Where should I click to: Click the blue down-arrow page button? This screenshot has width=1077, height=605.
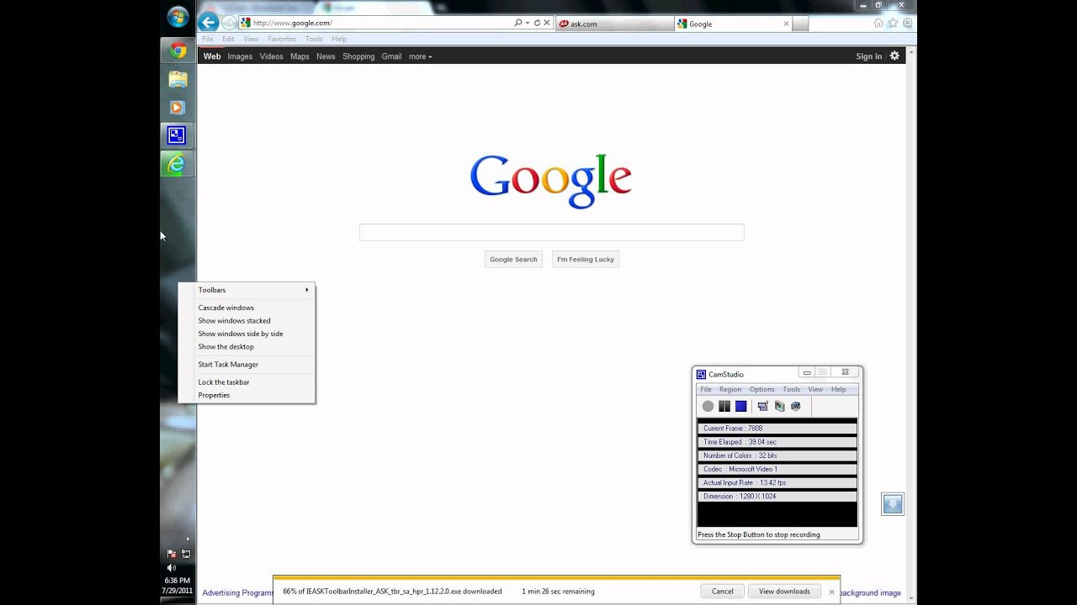point(893,504)
